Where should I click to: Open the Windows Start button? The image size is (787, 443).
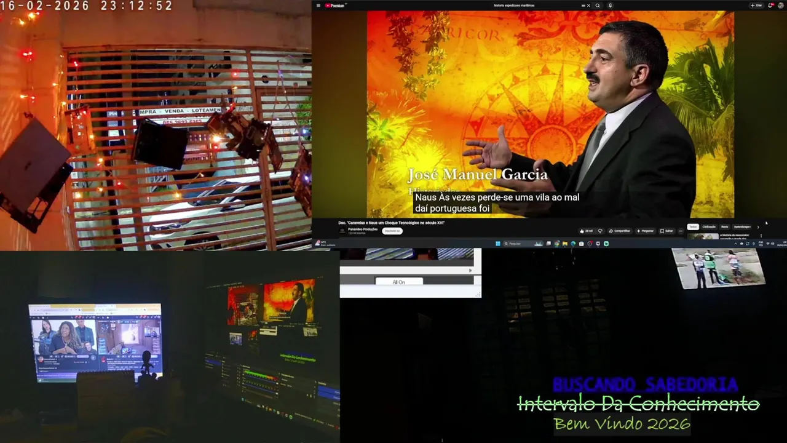498,244
